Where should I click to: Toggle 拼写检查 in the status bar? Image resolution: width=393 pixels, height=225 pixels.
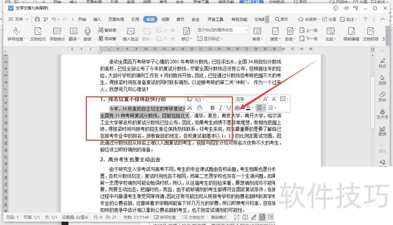[x=165, y=217]
